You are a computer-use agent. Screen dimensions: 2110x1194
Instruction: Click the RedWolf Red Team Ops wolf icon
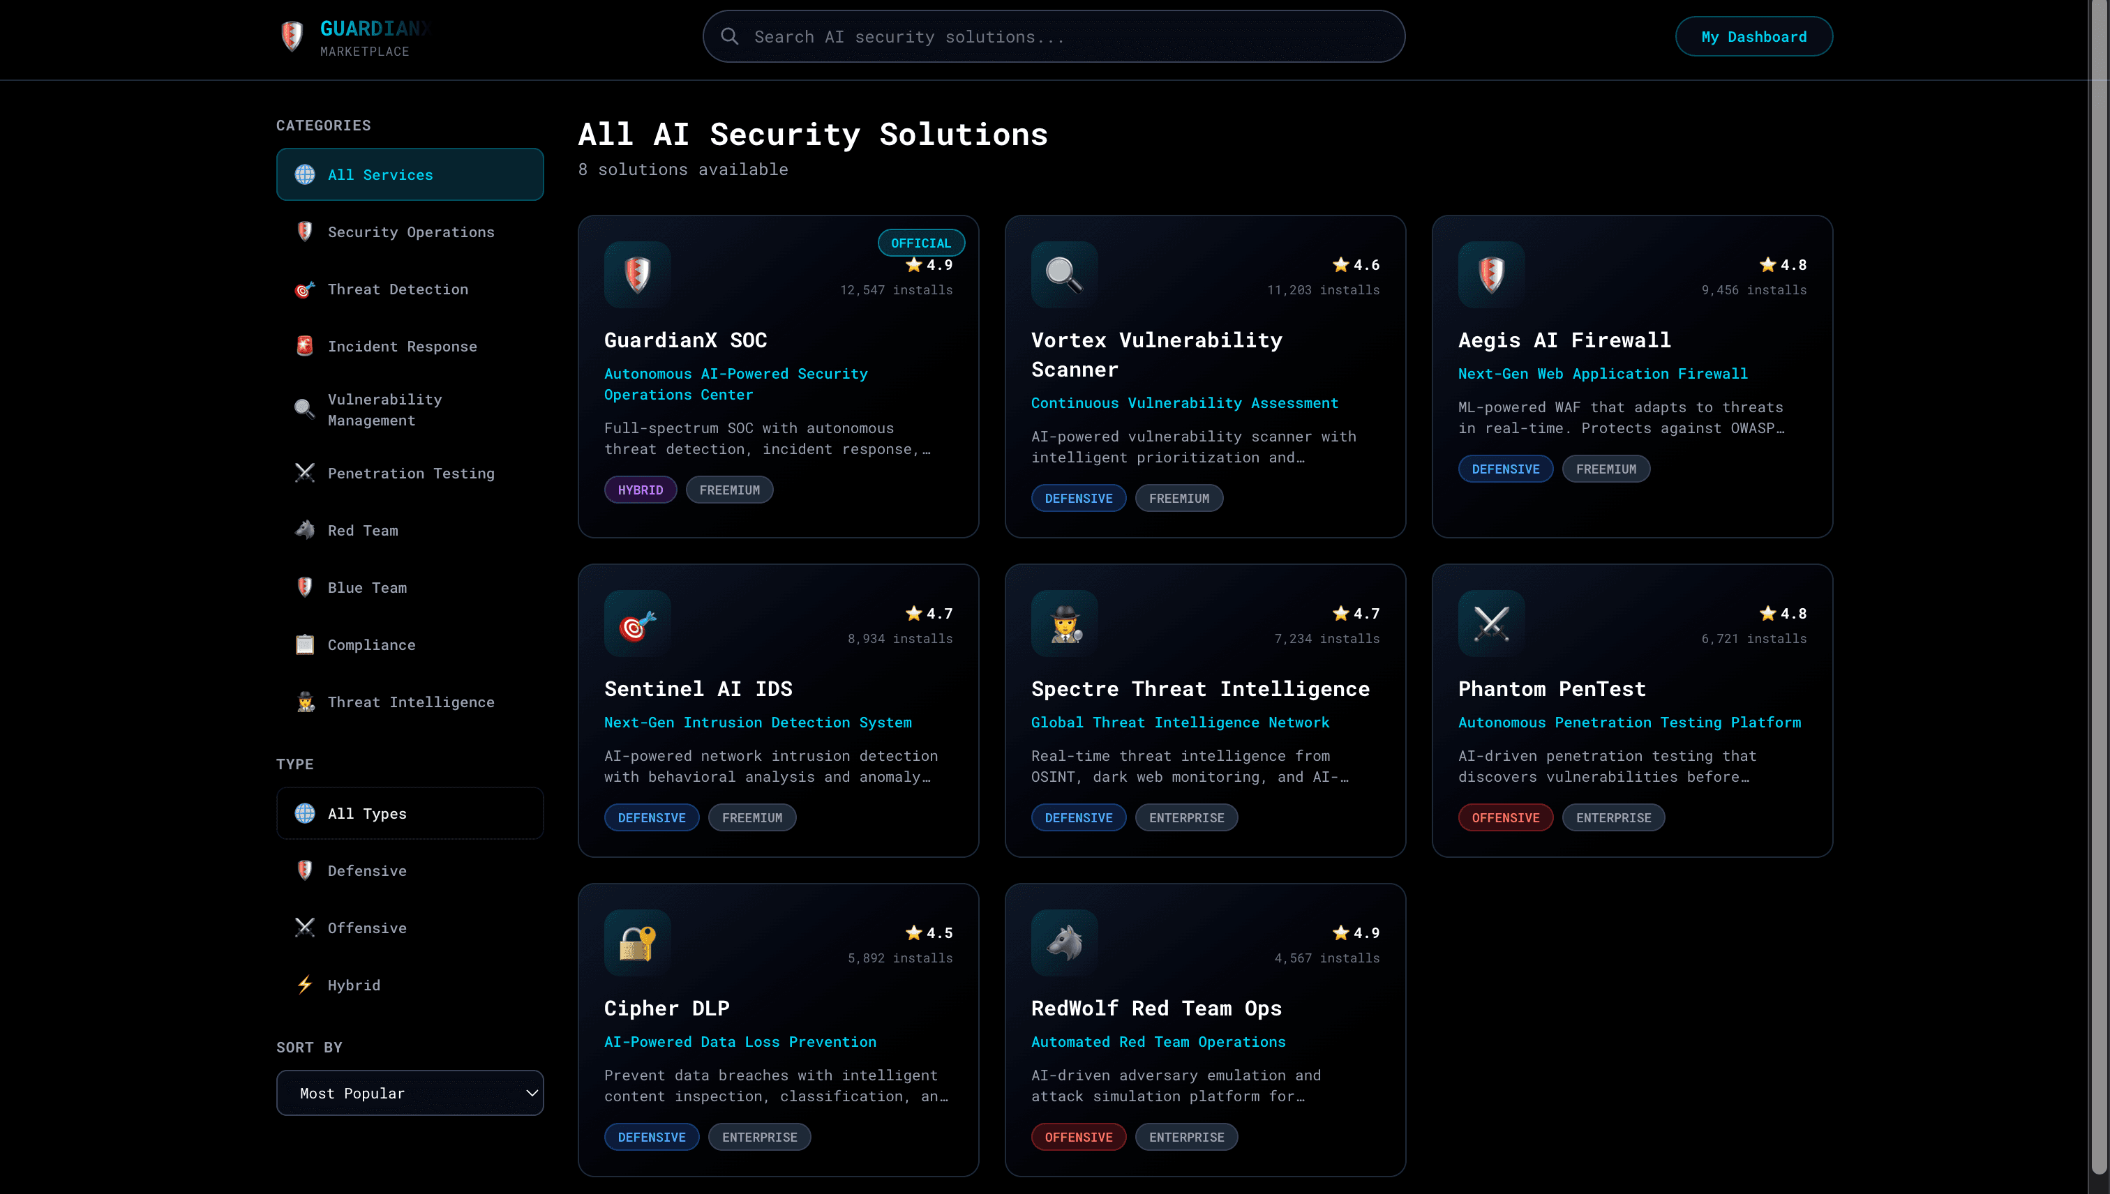pos(1064,942)
